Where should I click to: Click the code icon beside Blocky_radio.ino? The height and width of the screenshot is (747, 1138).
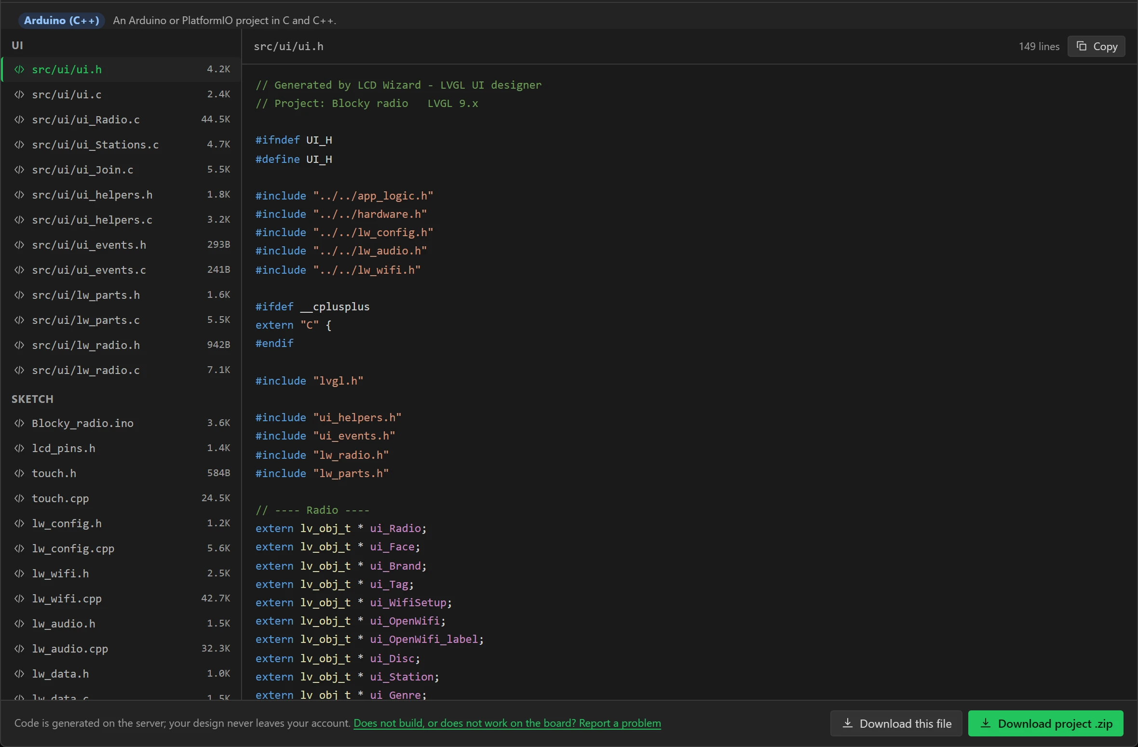tap(19, 423)
